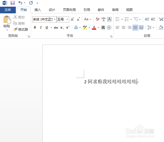Click the Word application icon
The height and width of the screenshot is (142, 164).
[5, 3]
